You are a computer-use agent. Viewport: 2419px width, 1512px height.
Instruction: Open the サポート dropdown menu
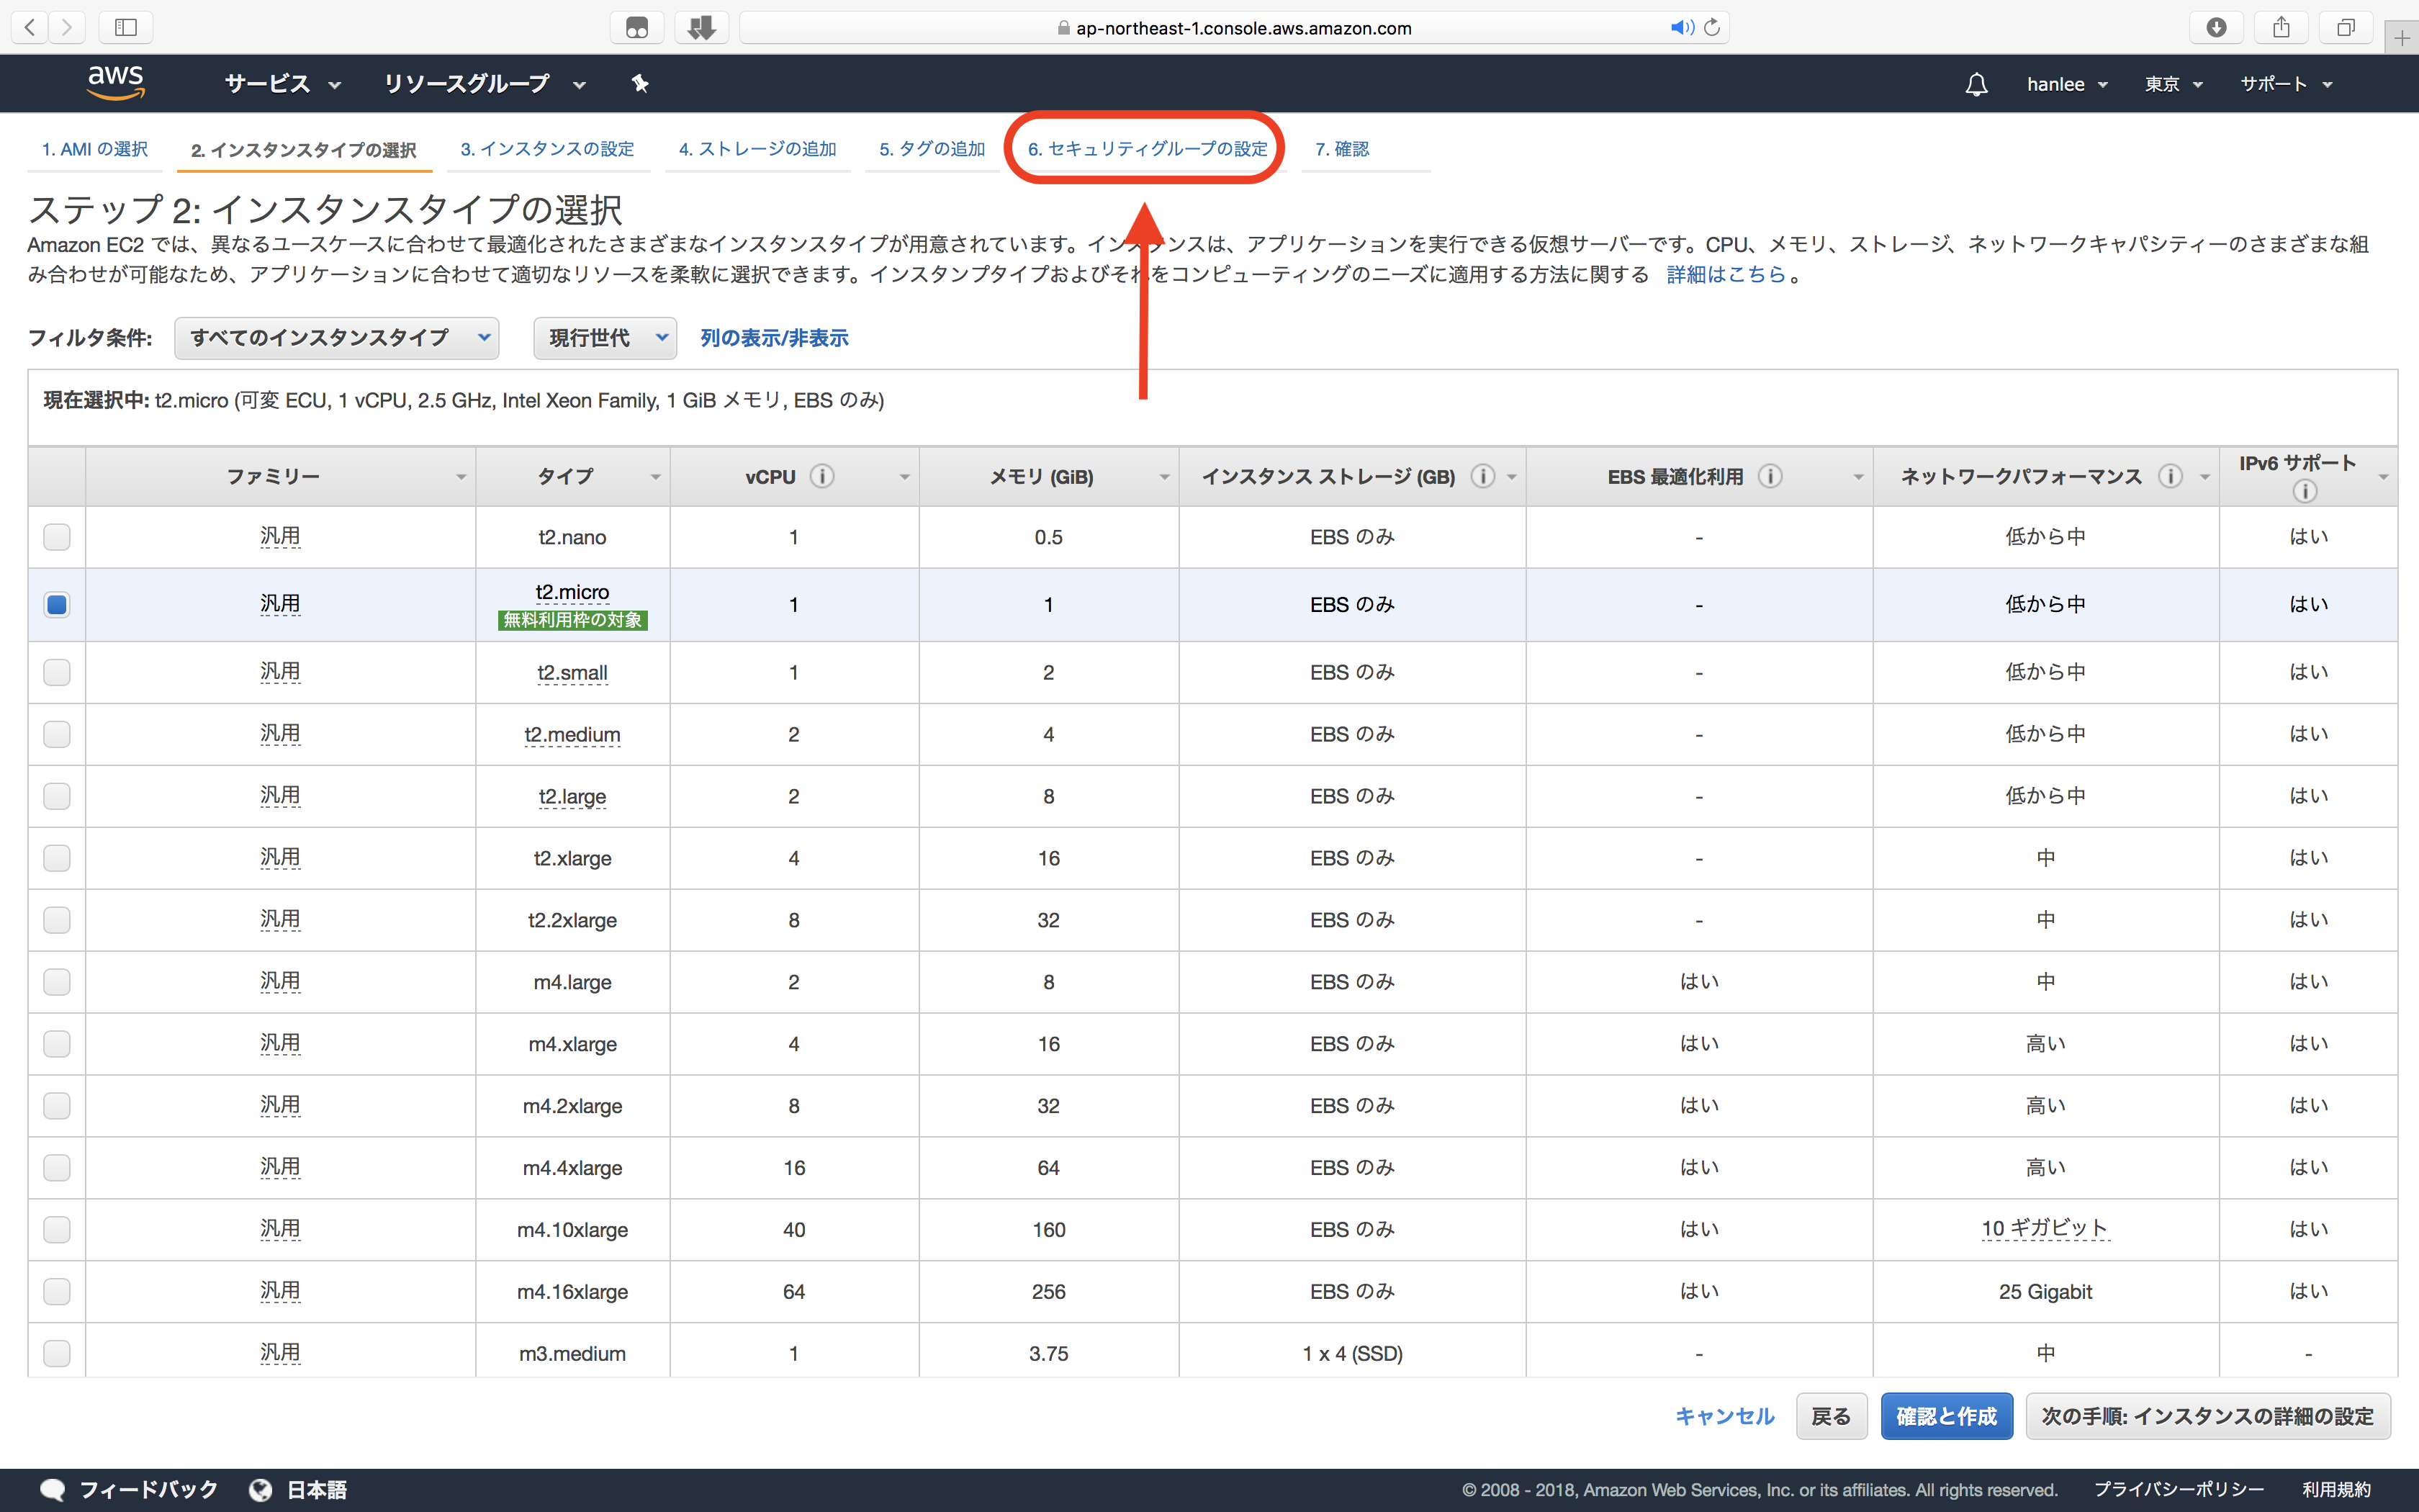pos(2286,84)
